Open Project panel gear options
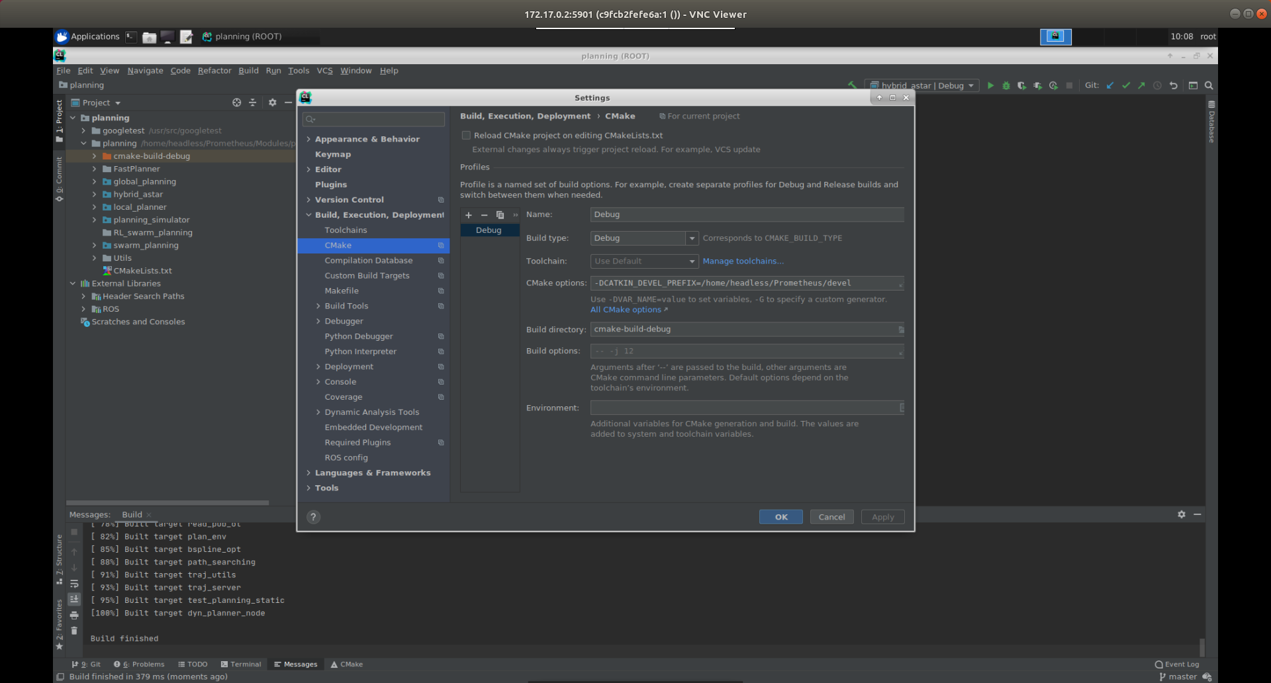This screenshot has width=1271, height=683. [x=272, y=103]
